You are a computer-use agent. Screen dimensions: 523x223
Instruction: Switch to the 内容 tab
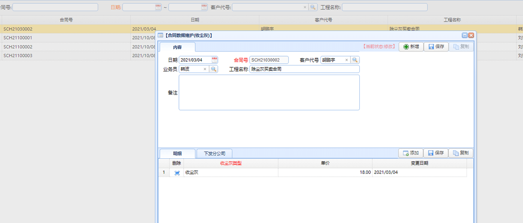point(177,47)
